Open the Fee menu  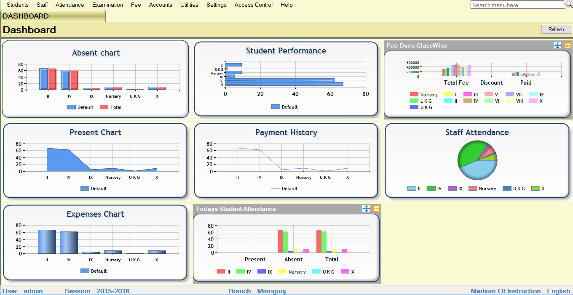click(x=136, y=5)
